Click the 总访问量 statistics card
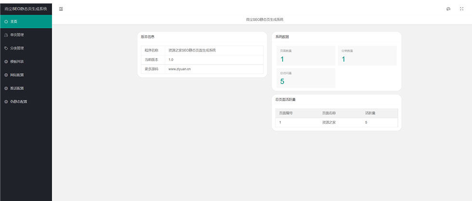Image resolution: width=472 pixels, height=201 pixels. tap(305, 78)
